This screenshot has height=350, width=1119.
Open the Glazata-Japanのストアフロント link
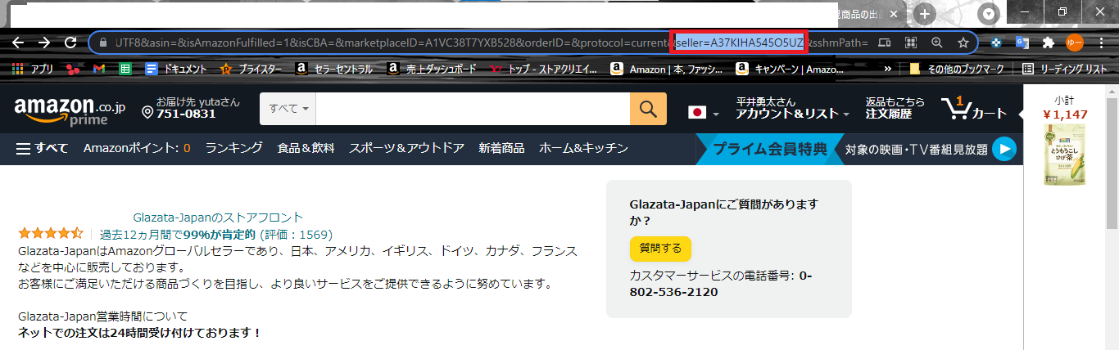pyautogui.click(x=218, y=218)
